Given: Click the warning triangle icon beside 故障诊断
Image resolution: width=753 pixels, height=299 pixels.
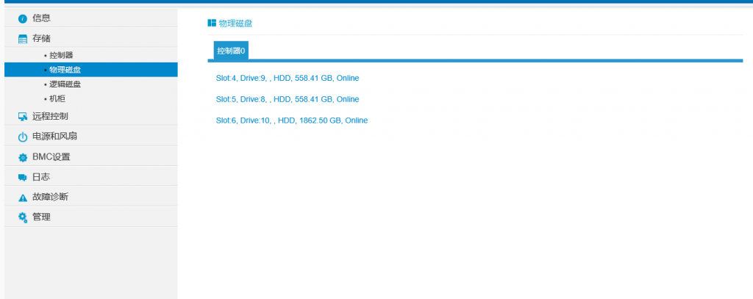Looking at the screenshot, I should point(22,198).
